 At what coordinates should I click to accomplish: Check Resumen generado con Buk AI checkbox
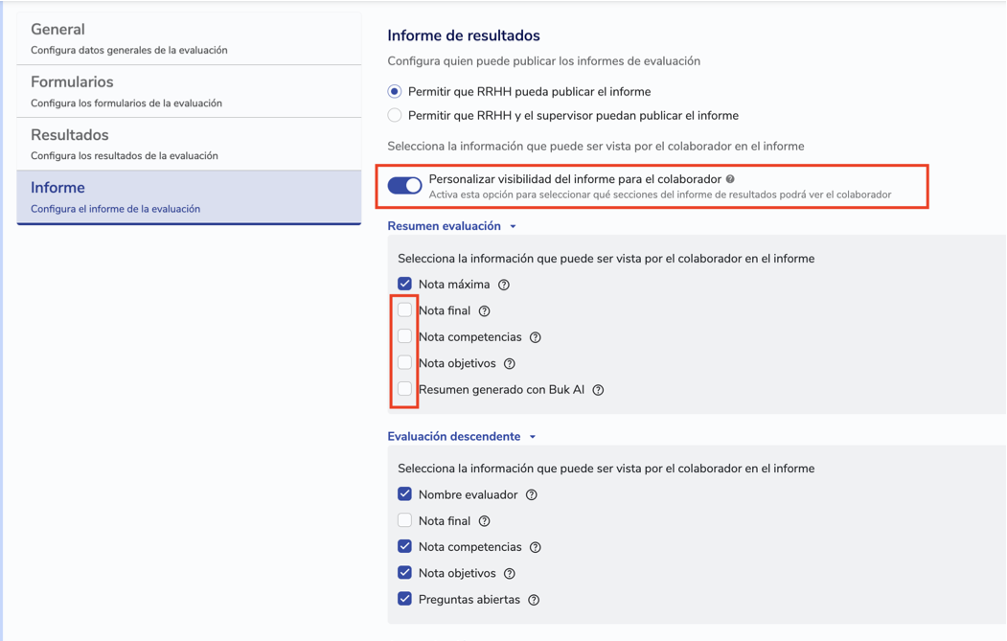tap(404, 389)
